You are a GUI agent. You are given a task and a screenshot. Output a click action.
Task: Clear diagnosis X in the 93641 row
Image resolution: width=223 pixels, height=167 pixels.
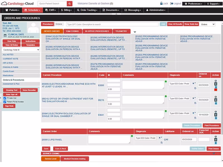click(x=193, y=113)
